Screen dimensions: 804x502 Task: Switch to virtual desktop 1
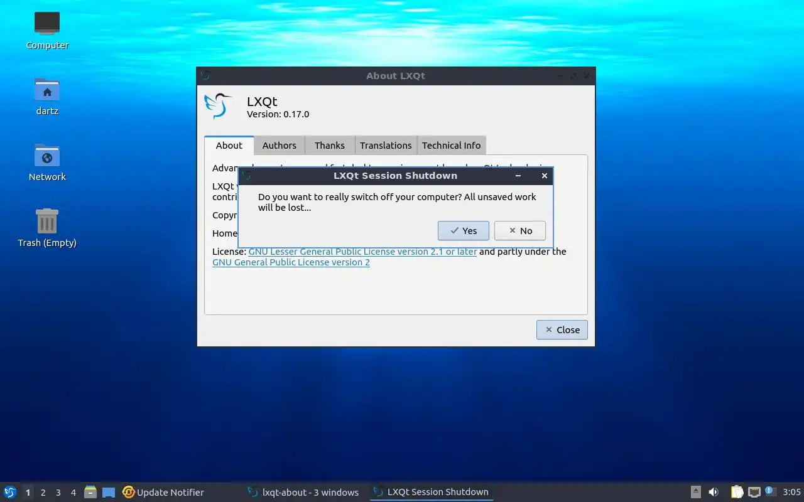point(28,493)
